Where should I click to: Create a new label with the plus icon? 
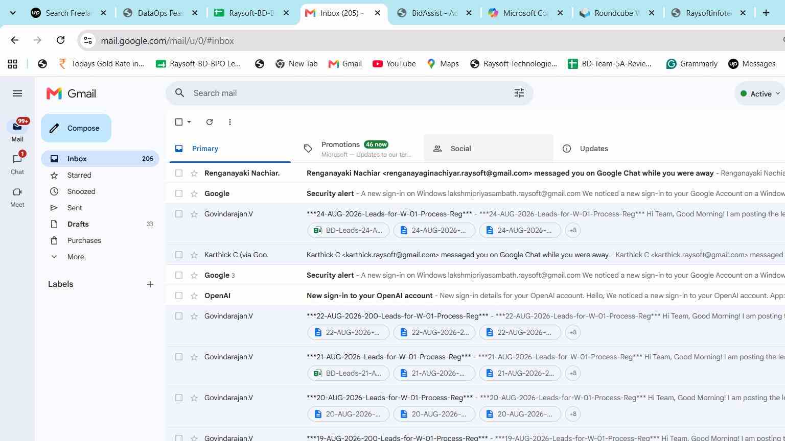(150, 284)
